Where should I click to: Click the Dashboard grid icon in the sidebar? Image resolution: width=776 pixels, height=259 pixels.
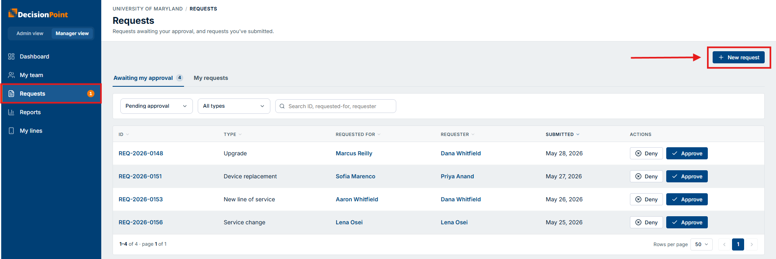click(11, 56)
